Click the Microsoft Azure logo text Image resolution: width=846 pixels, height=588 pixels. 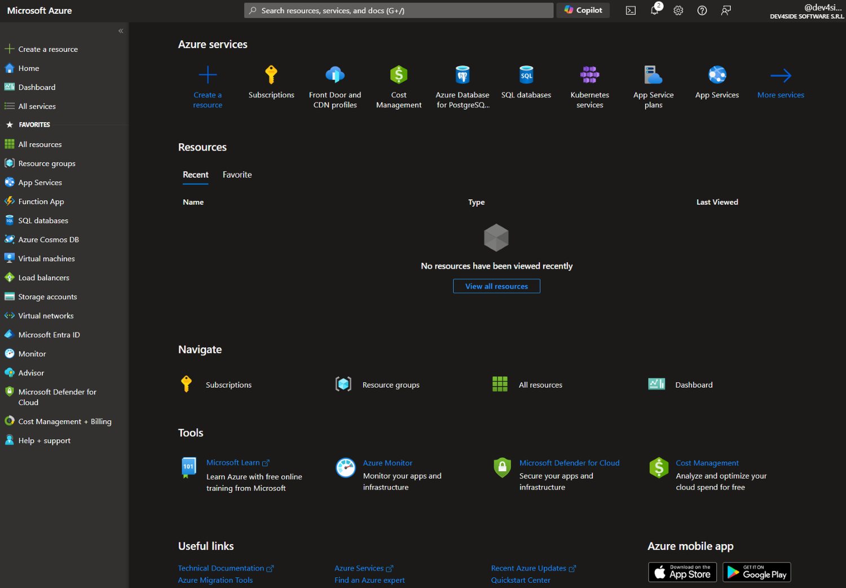point(39,11)
